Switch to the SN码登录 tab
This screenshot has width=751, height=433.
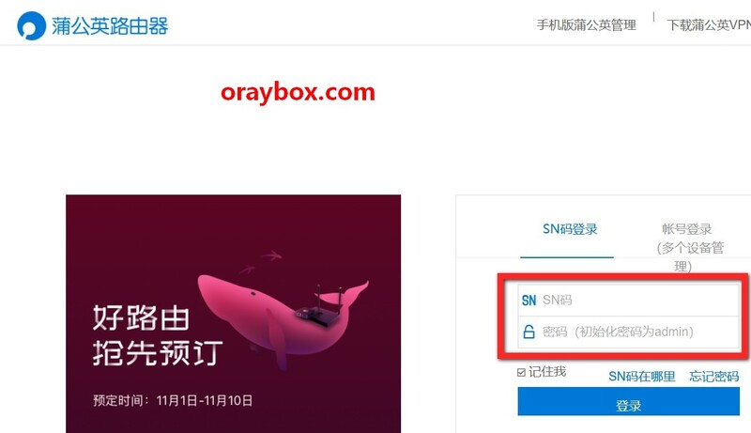click(570, 229)
